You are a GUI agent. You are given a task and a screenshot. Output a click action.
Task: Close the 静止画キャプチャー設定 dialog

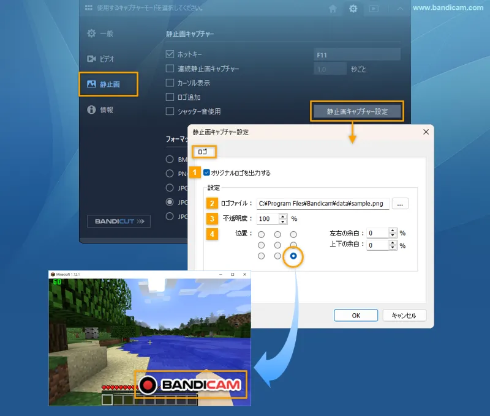coord(426,132)
